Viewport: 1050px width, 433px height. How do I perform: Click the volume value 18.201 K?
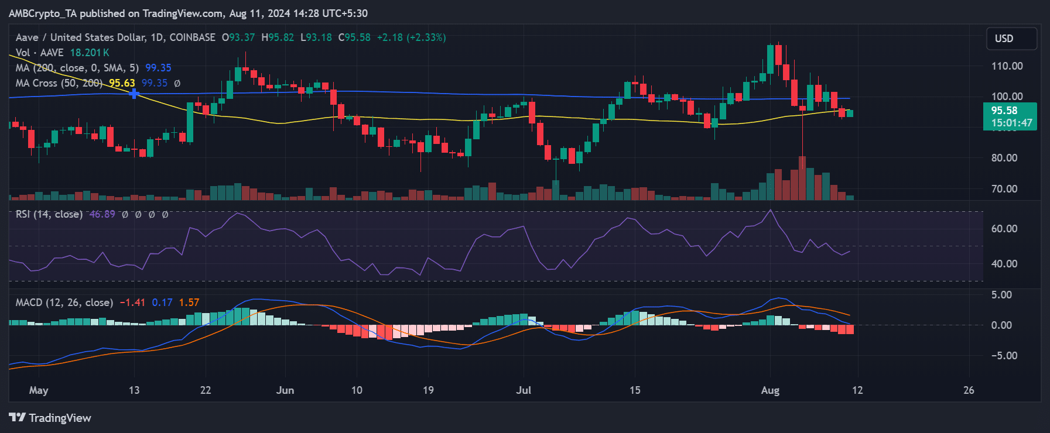tap(90, 53)
